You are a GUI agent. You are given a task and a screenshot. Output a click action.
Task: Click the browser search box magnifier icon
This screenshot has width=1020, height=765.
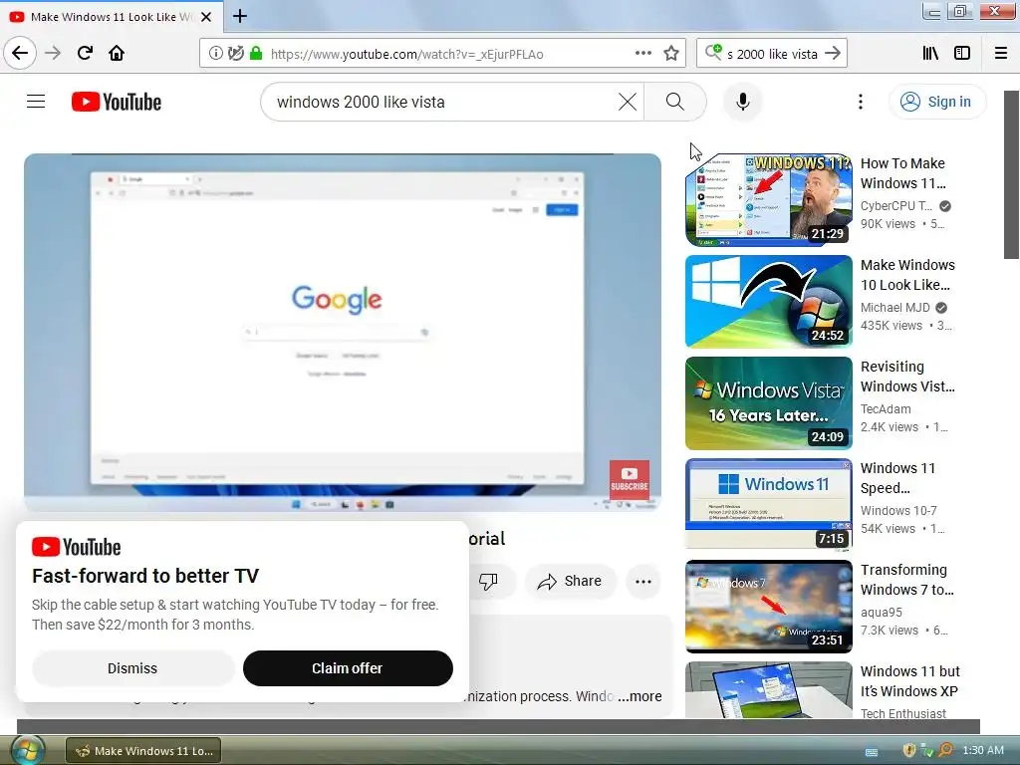pos(713,52)
